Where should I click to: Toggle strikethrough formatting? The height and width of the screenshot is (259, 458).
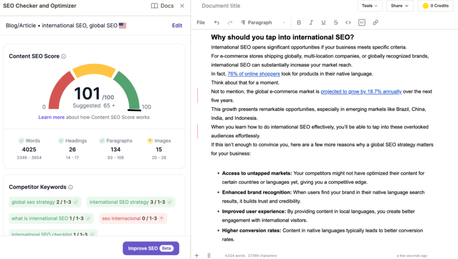tap(335, 23)
